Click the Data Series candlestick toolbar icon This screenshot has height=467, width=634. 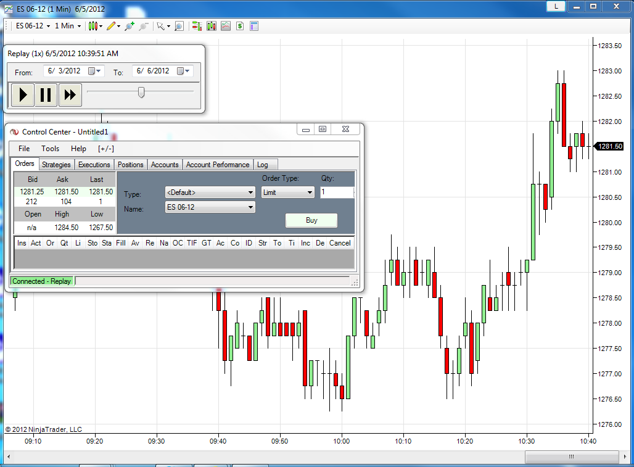pos(212,27)
